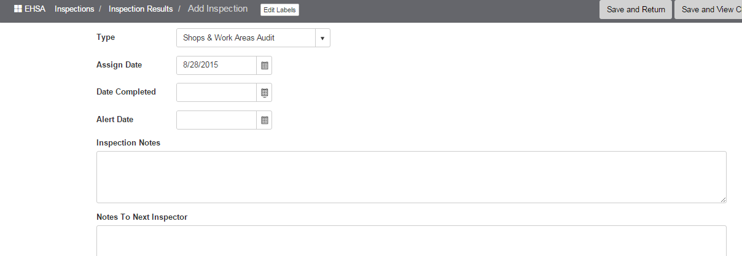742x256 pixels.
Task: Click the Date Completed label
Action: click(126, 92)
